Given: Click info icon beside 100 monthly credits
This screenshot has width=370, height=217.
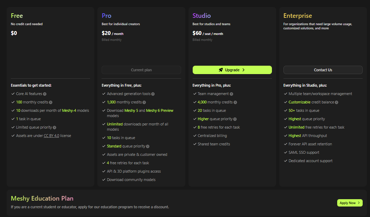Looking at the screenshot, I should (x=51, y=102).
